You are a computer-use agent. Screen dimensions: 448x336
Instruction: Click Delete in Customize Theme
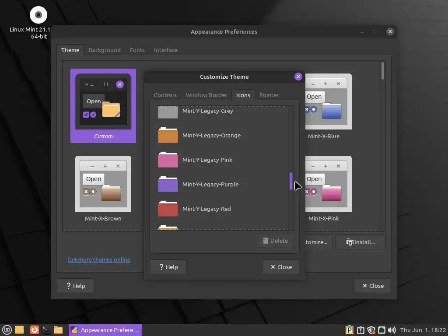275,241
